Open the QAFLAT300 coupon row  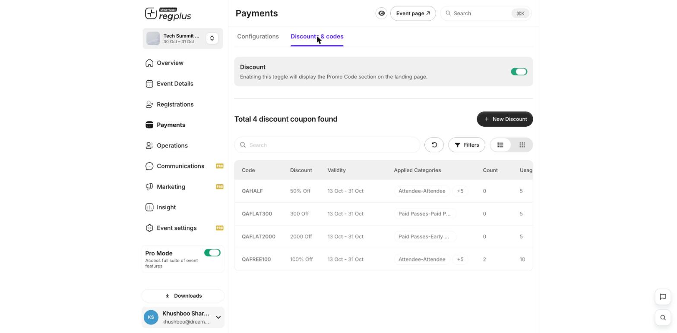click(x=383, y=214)
